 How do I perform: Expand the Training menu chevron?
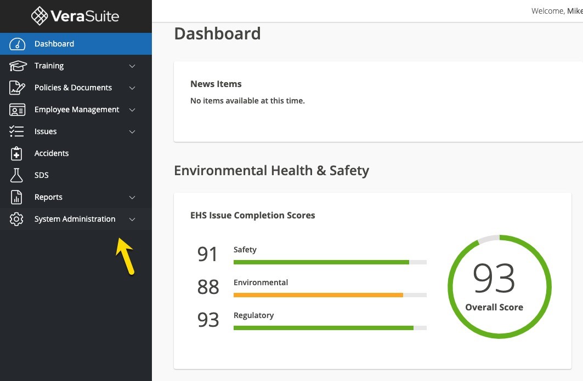click(x=132, y=66)
